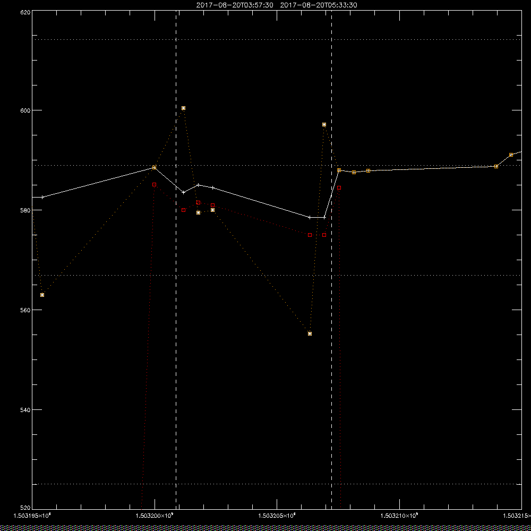Image resolution: width=531 pixels, height=531 pixels.
Task: Click the second vertical dashed time marker
Action: point(331,259)
